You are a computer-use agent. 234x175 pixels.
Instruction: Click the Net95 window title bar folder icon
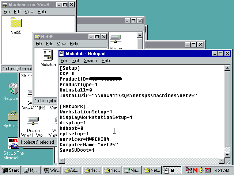tap(37, 36)
